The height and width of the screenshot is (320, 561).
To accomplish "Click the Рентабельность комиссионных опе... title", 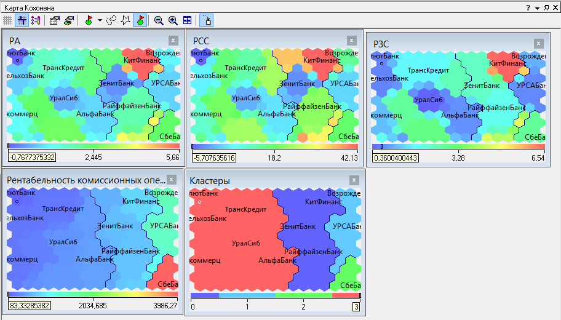I will click(x=86, y=180).
